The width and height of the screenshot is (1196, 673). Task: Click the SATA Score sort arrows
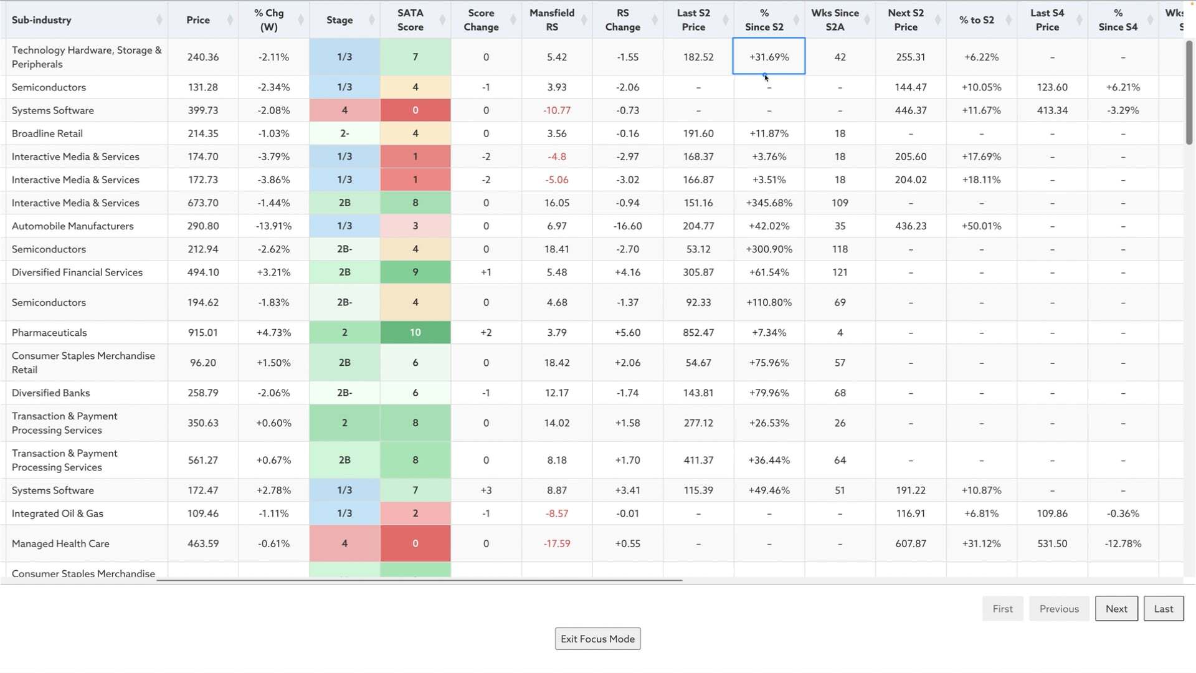[442, 20]
